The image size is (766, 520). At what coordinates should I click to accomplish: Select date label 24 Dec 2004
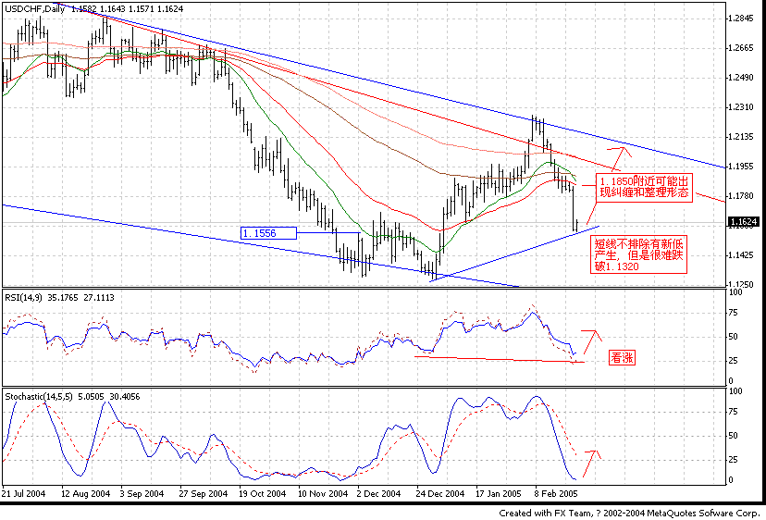click(x=440, y=493)
